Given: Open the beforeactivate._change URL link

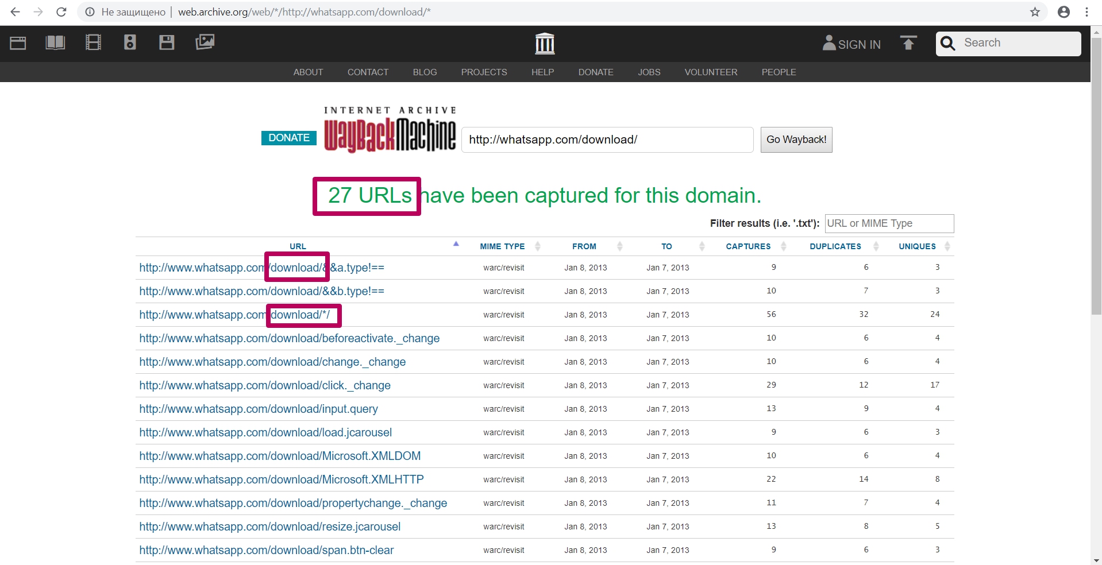Looking at the screenshot, I should point(289,338).
